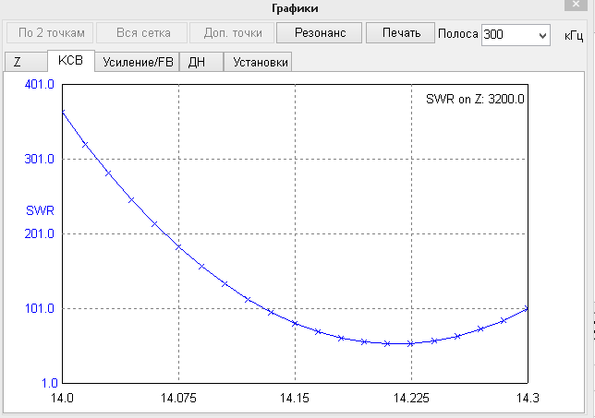Open the Установки tab

260,63
